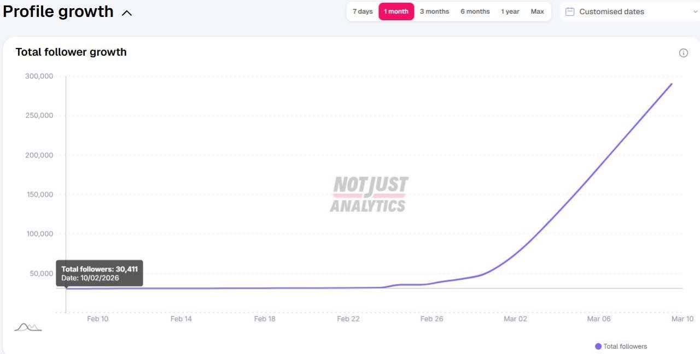The height and width of the screenshot is (354, 700).
Task: Switch to the 1 month range
Action: [x=396, y=11]
